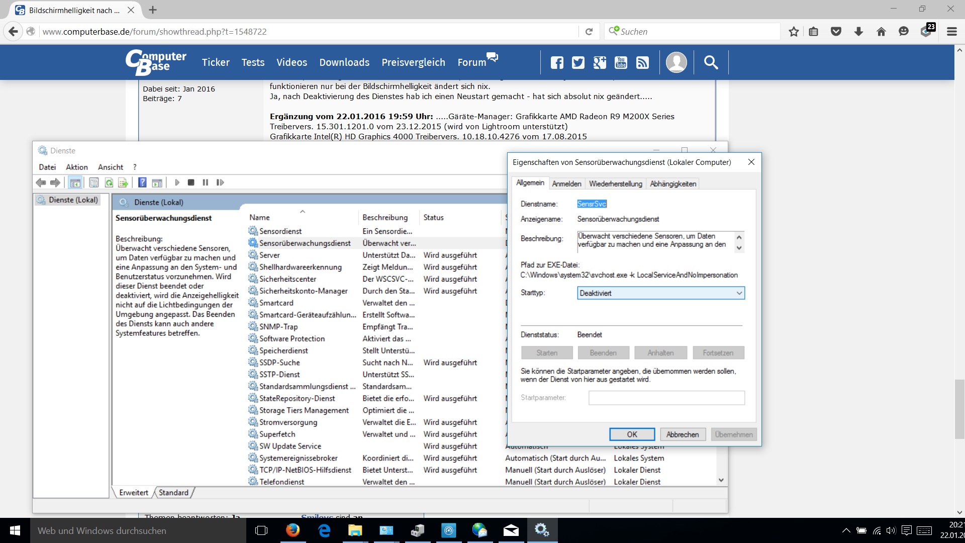This screenshot has width=965, height=543.
Task: Click the Refresh icon in Dienste toolbar
Action: tap(109, 183)
